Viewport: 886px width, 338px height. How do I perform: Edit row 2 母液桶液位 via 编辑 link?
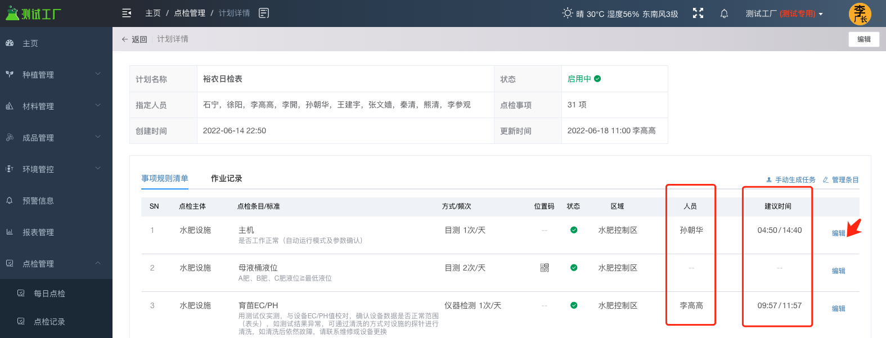point(839,271)
